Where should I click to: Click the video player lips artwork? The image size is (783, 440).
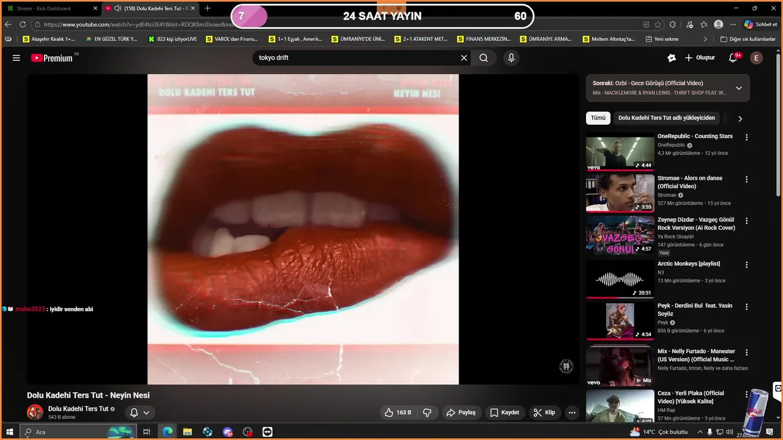click(303, 229)
